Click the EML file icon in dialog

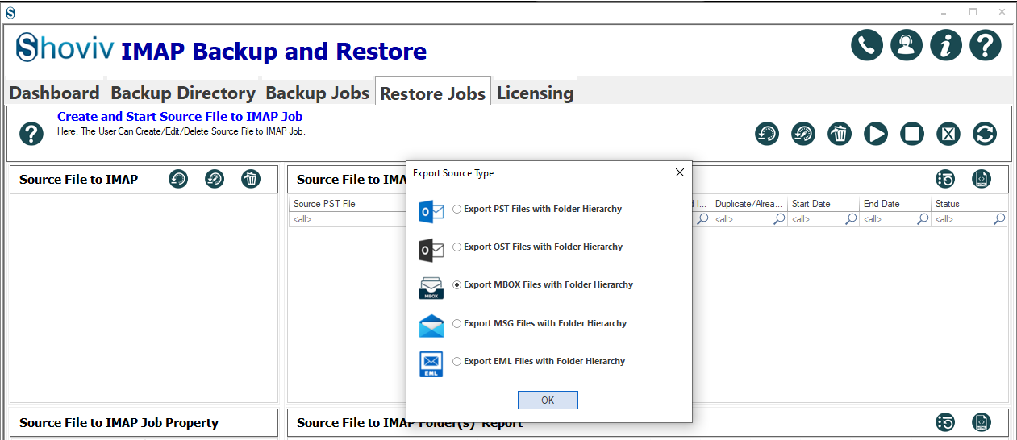(431, 364)
